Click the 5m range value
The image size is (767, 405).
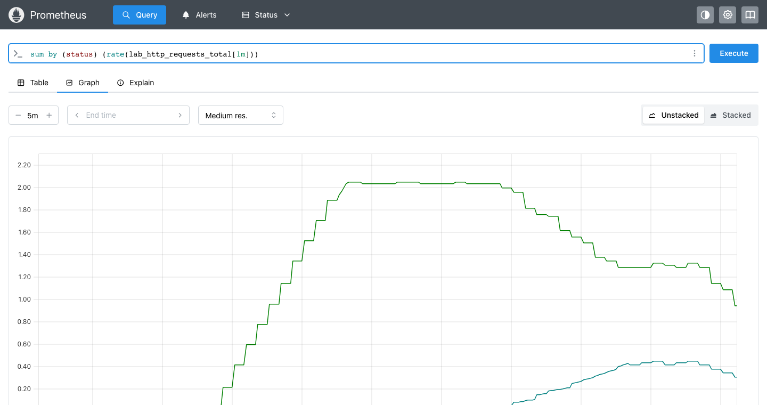coord(33,116)
